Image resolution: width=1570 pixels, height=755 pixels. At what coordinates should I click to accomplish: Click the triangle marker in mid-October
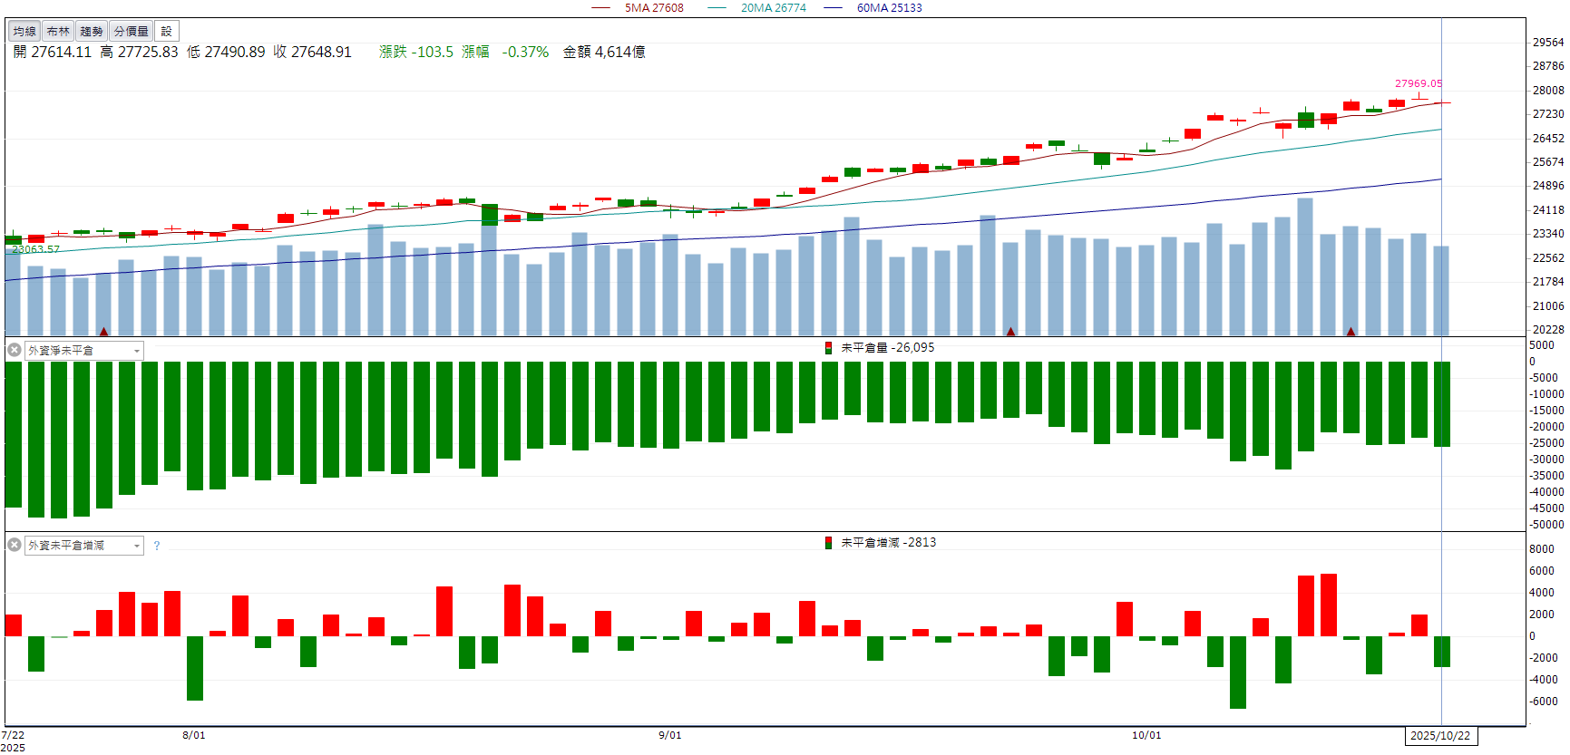point(1351,332)
